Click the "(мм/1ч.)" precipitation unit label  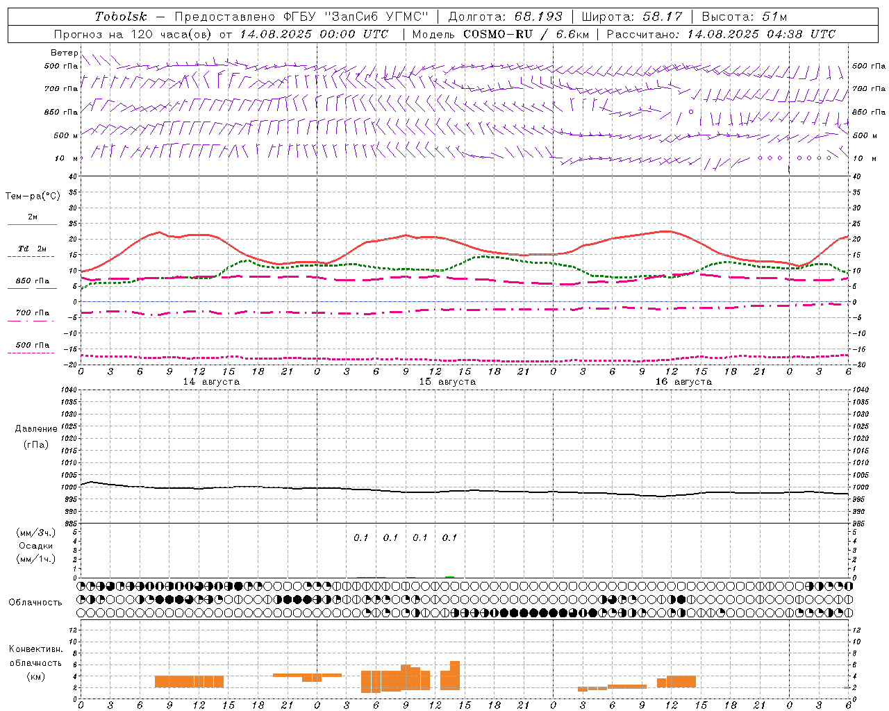pos(36,559)
